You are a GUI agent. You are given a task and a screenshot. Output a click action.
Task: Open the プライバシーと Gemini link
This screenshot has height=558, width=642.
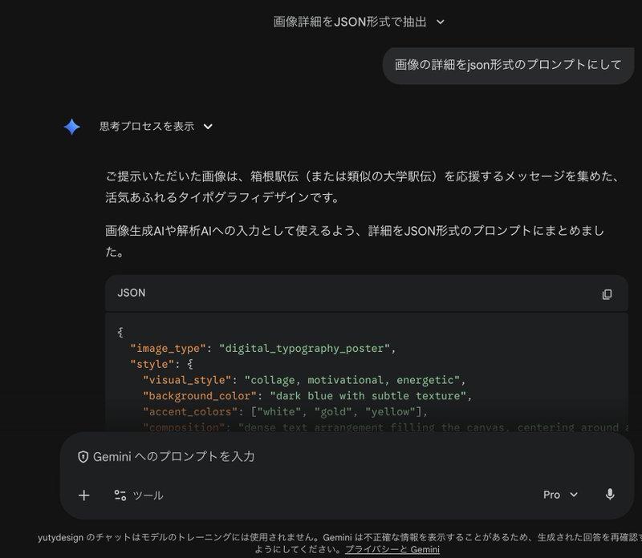click(x=392, y=549)
